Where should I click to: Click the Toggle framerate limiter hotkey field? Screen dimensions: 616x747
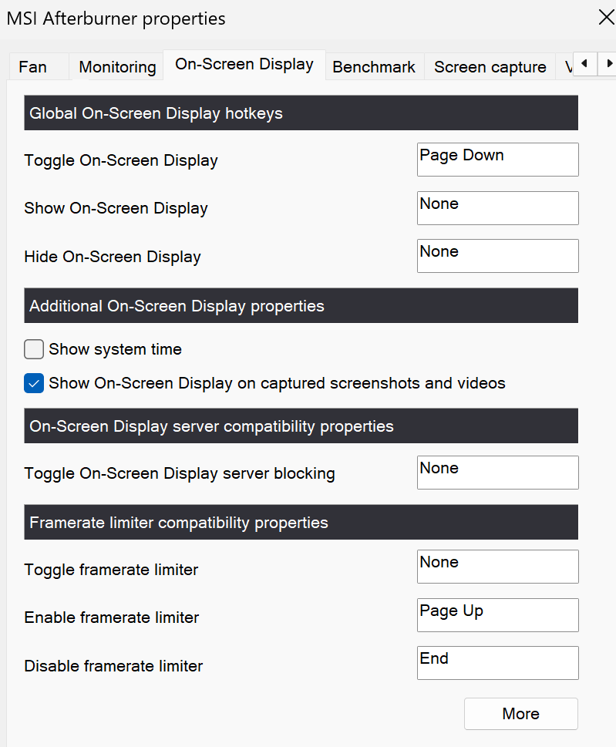click(498, 567)
